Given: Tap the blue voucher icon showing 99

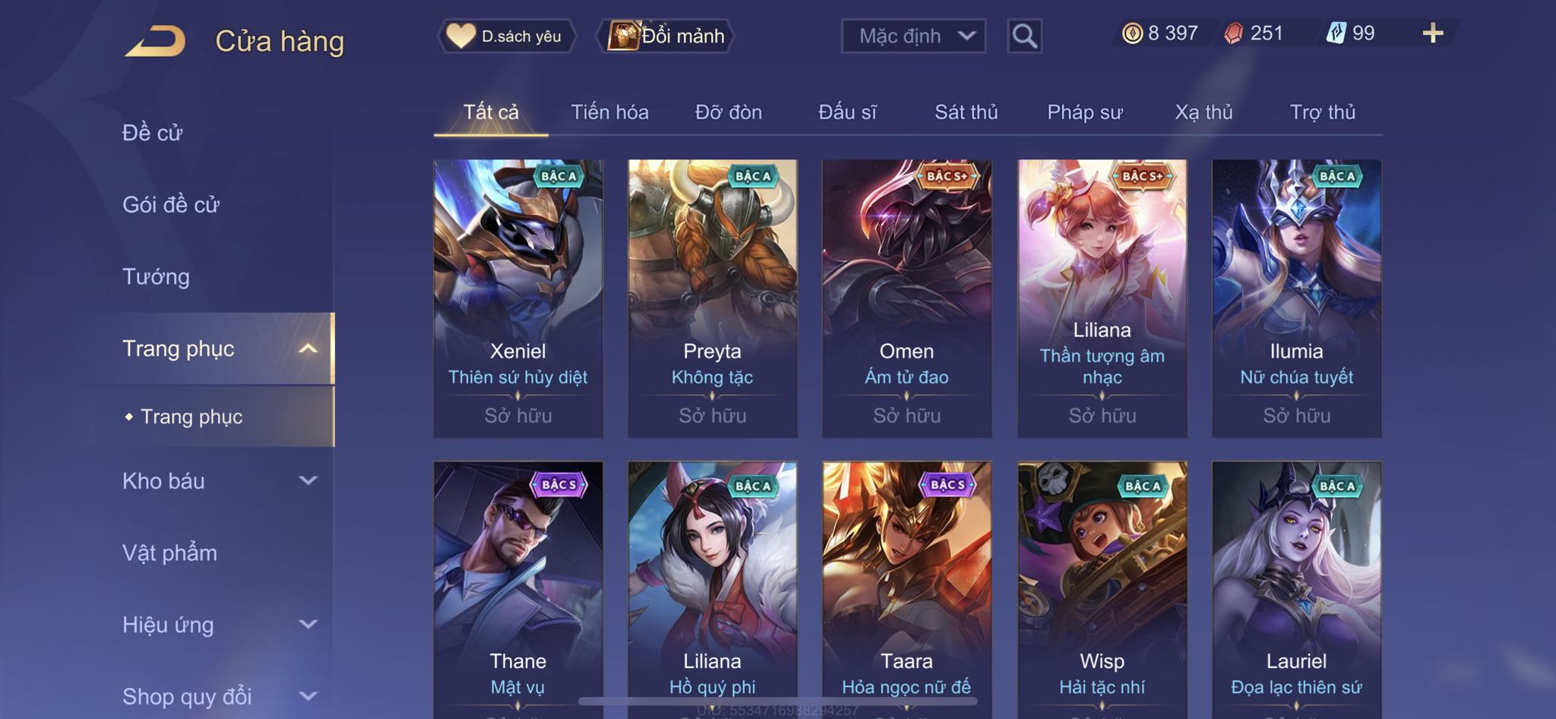Looking at the screenshot, I should [1336, 33].
